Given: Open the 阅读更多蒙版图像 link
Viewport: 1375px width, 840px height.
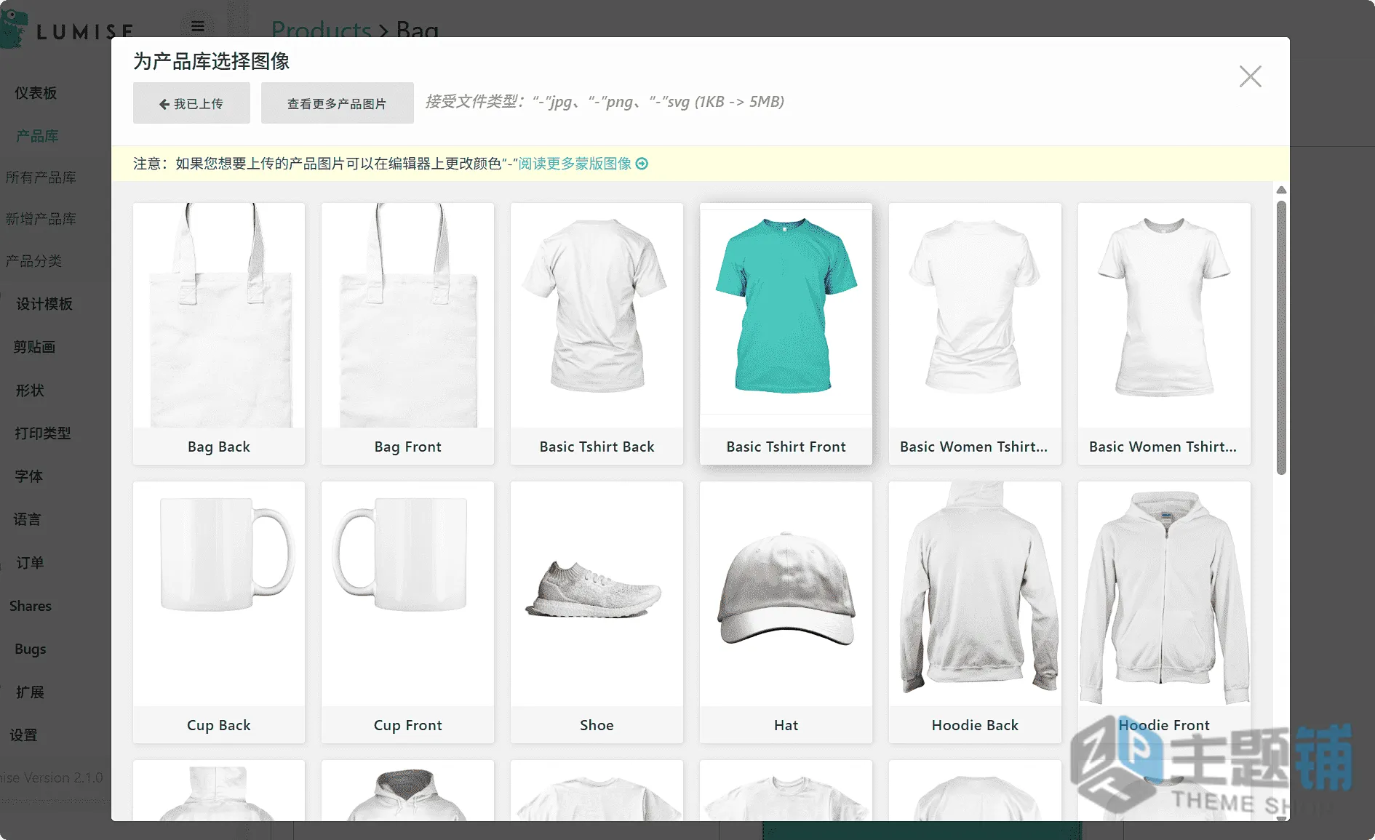Looking at the screenshot, I should click(x=575, y=164).
